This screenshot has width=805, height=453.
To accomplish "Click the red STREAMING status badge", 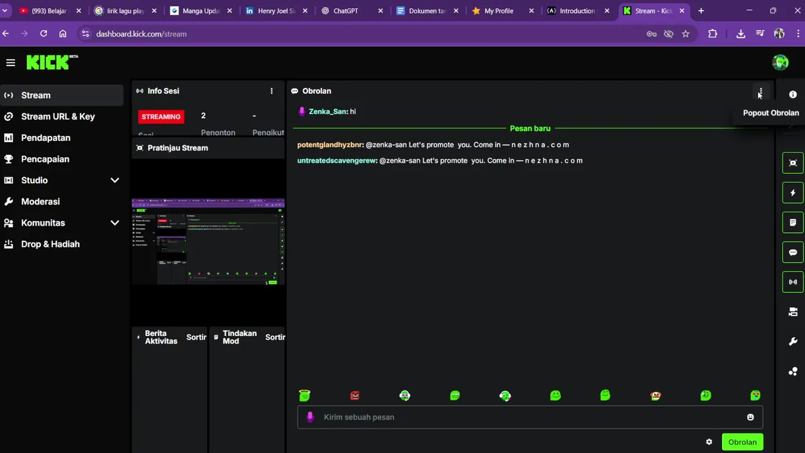I will [x=161, y=116].
